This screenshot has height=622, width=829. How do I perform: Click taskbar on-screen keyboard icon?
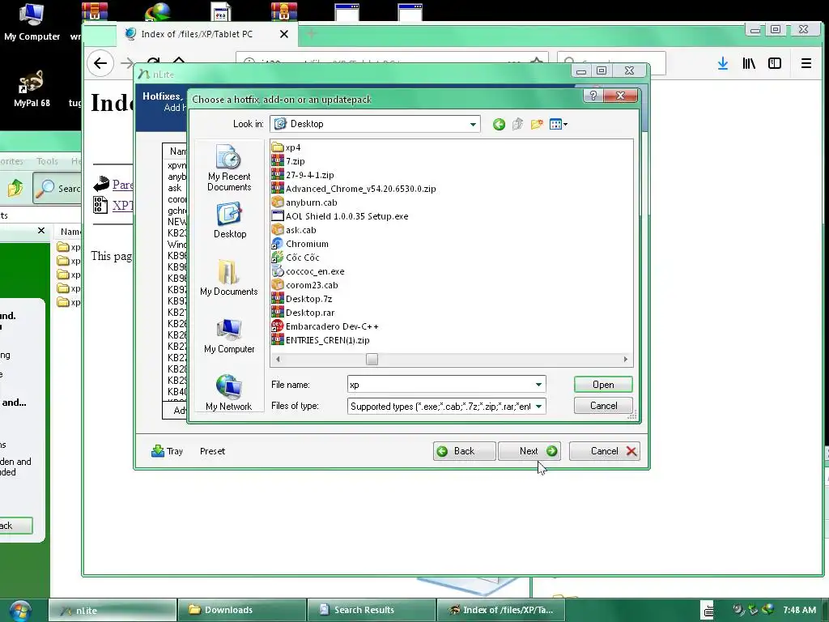click(708, 610)
